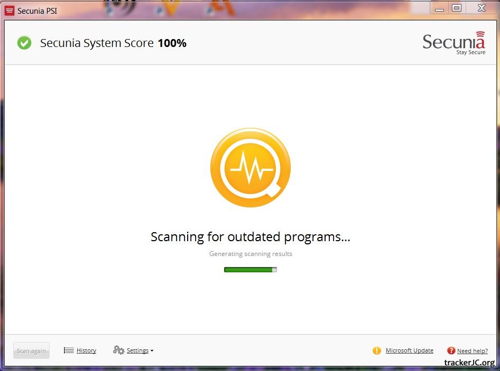Open the History link
This screenshot has width=500, height=371.
(86, 350)
